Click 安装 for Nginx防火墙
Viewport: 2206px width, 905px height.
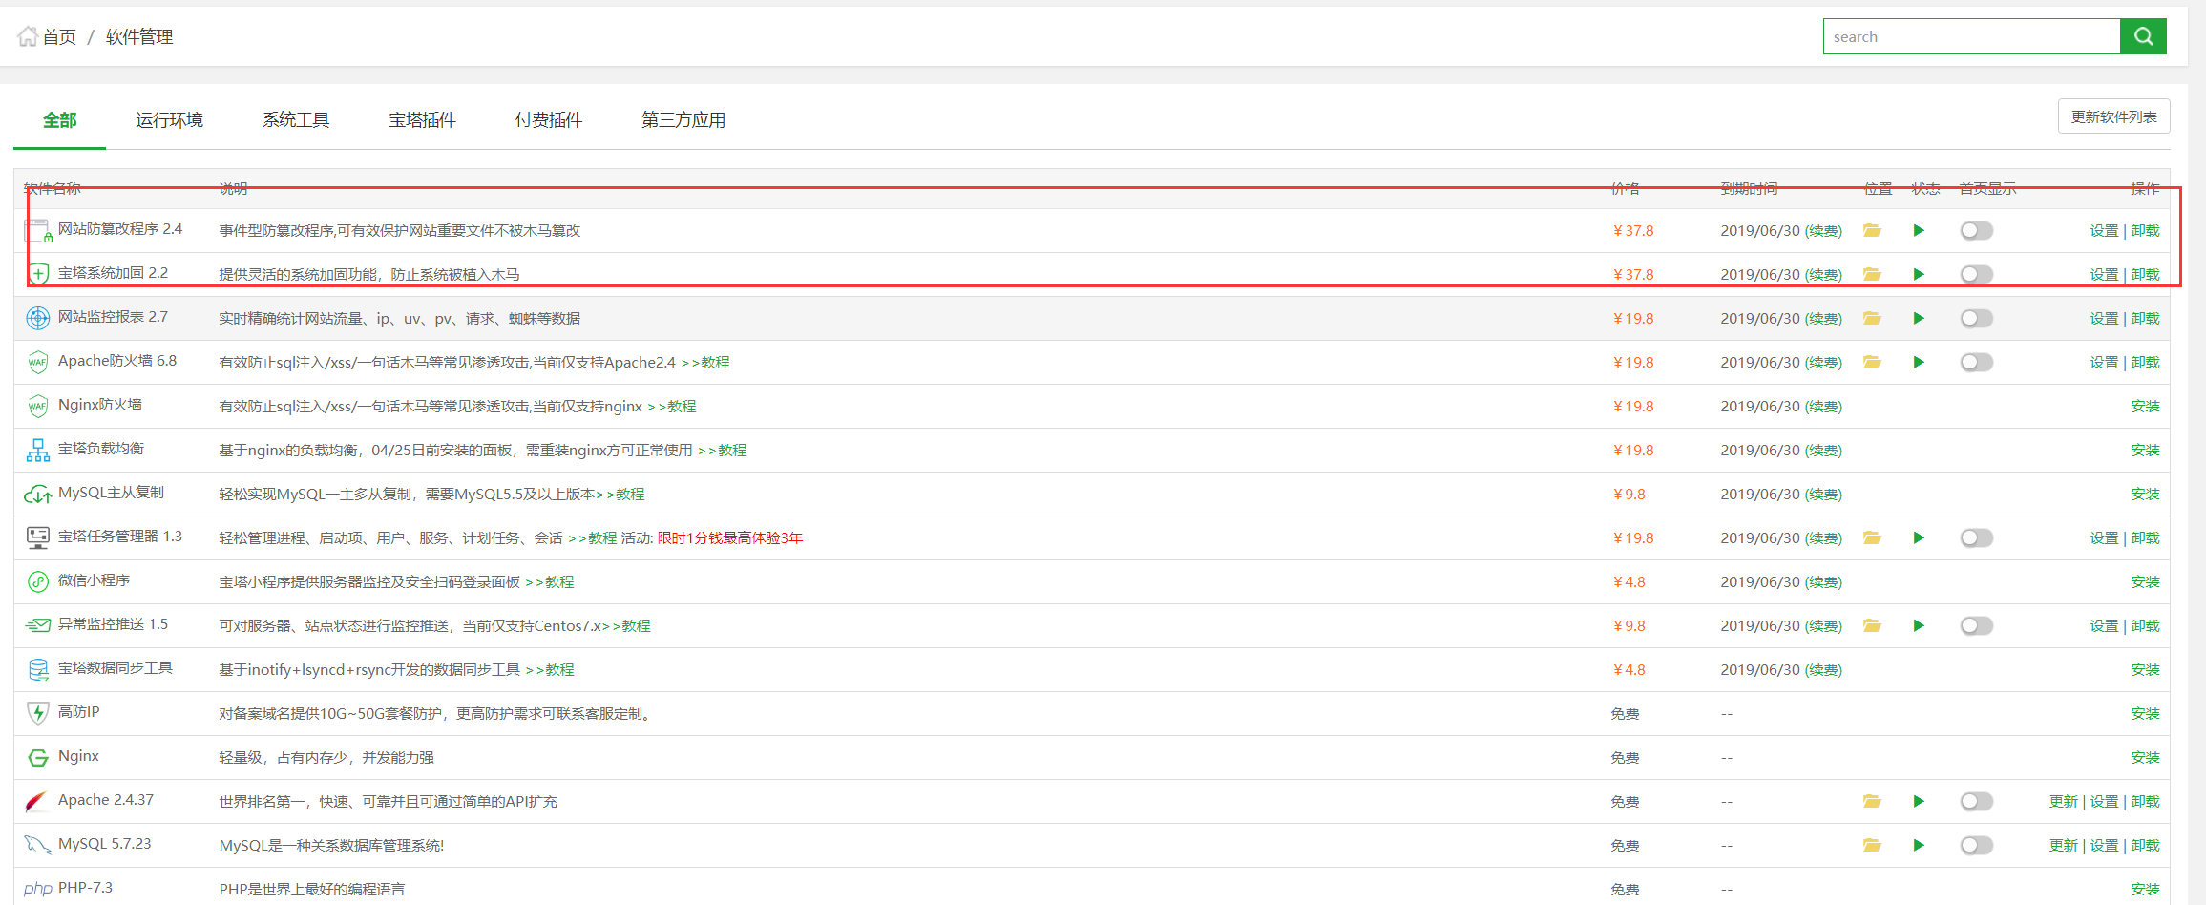point(2145,406)
